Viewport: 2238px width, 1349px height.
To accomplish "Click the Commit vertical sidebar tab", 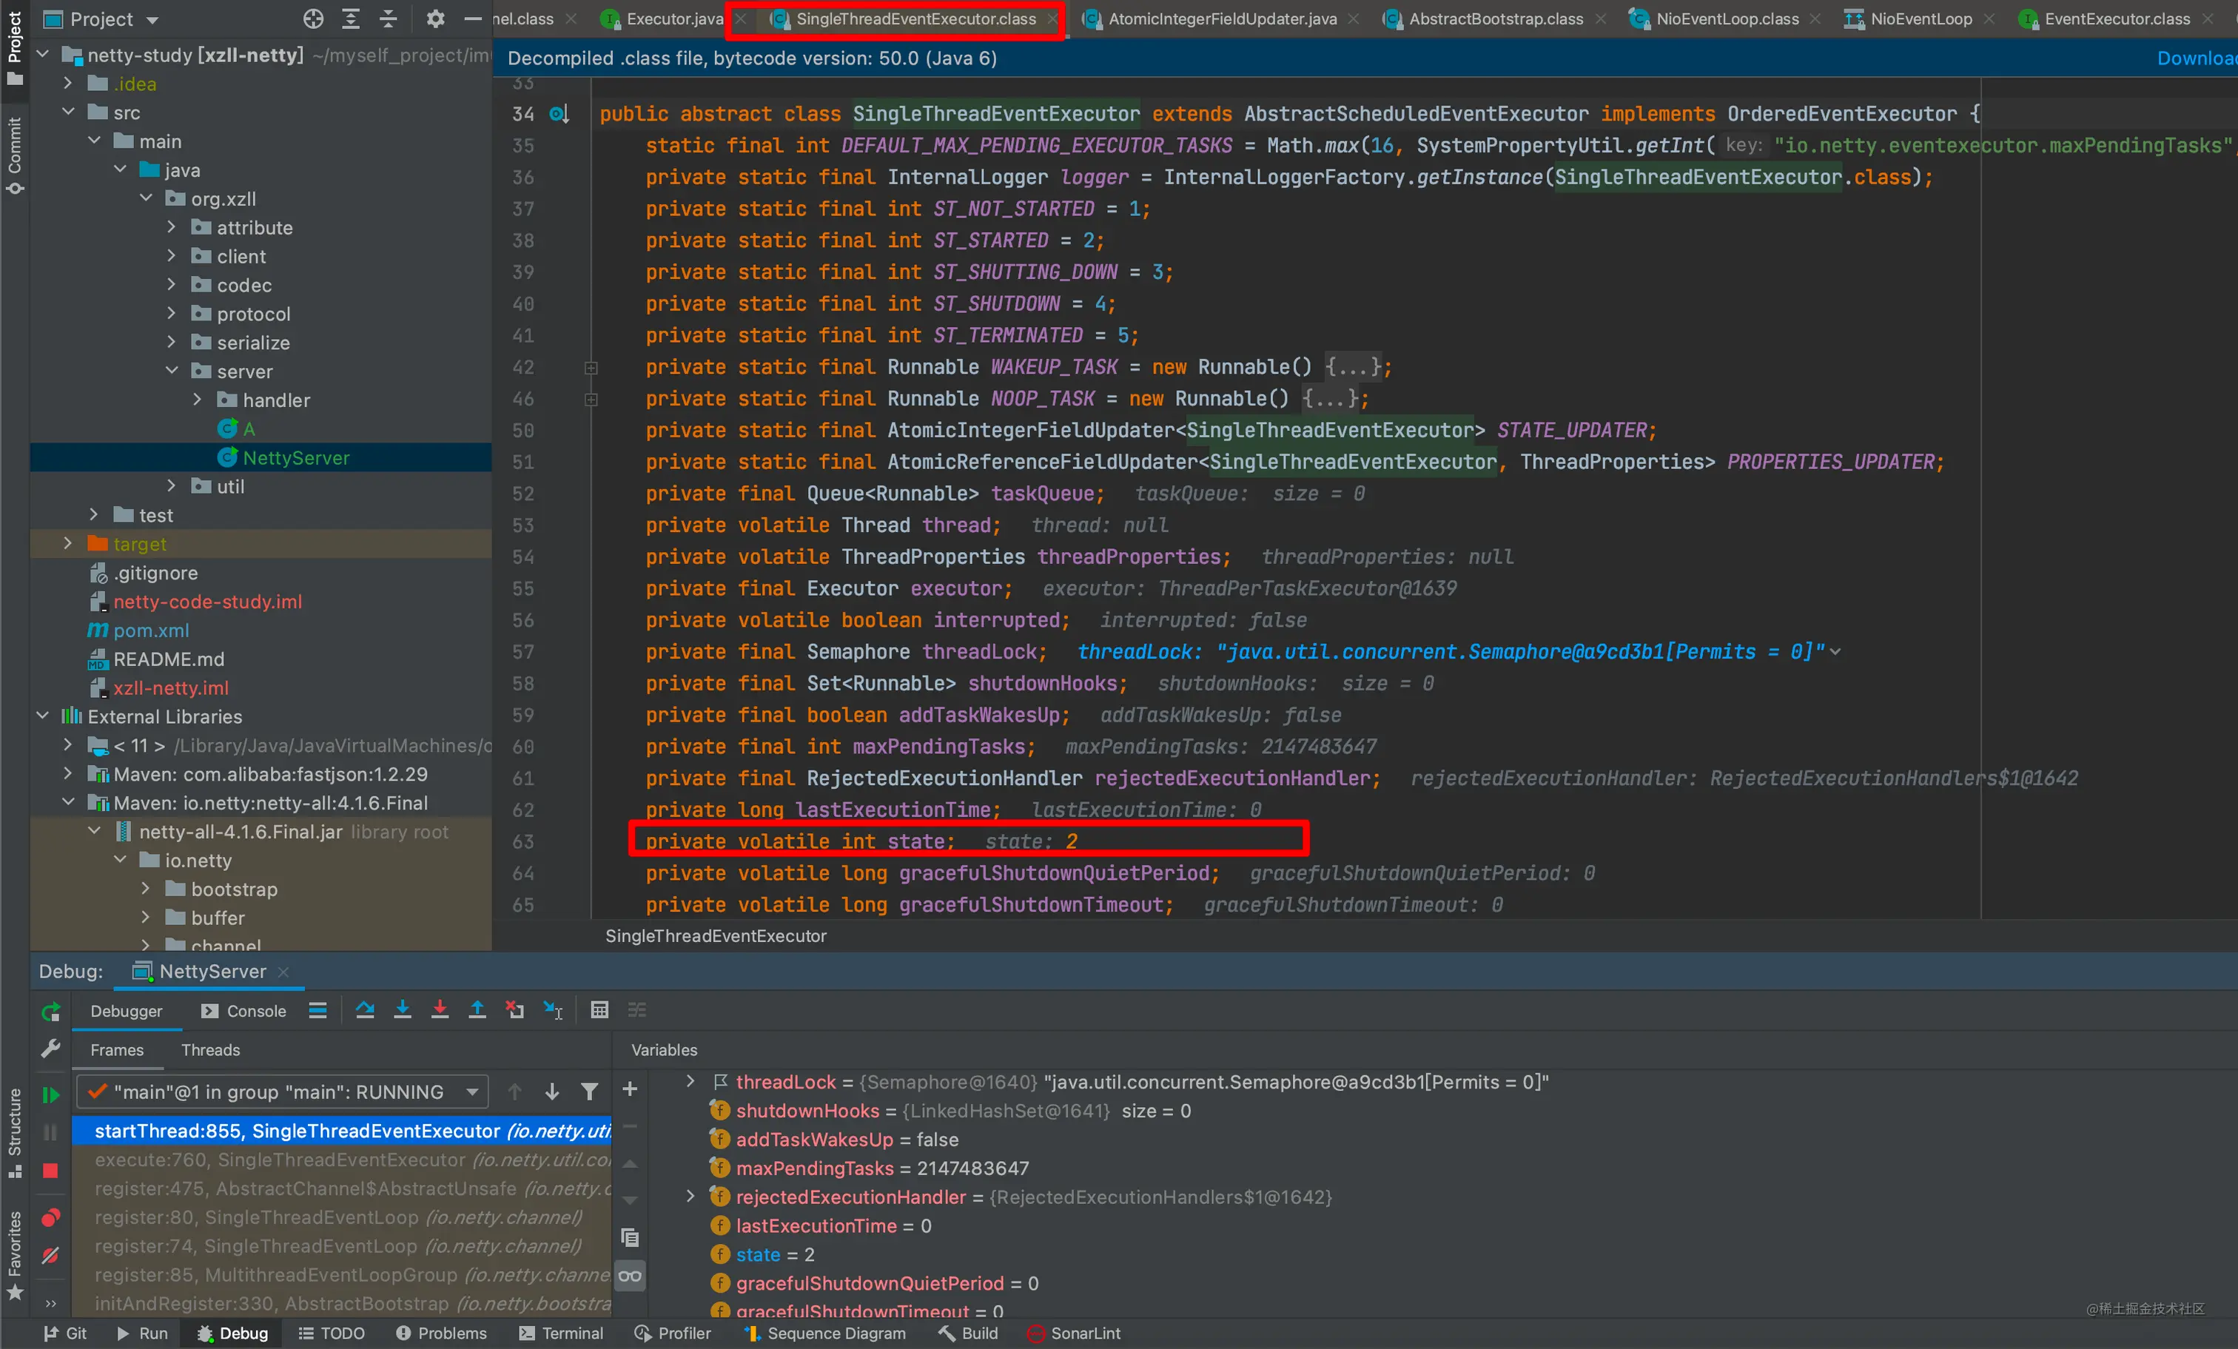I will click(x=15, y=155).
